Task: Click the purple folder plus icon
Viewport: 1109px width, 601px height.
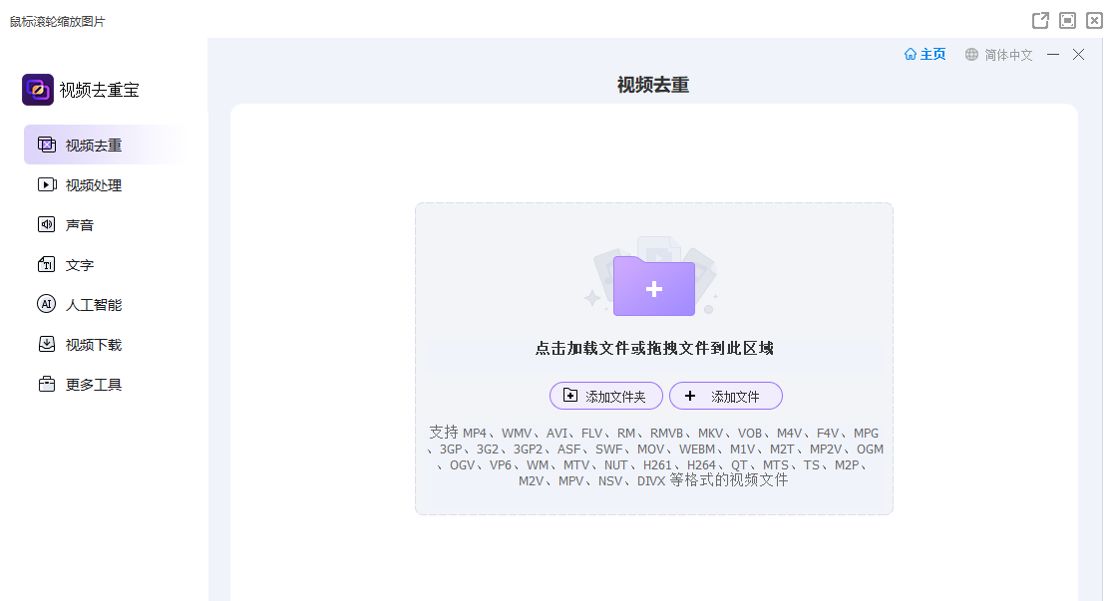Action: pyautogui.click(x=654, y=286)
